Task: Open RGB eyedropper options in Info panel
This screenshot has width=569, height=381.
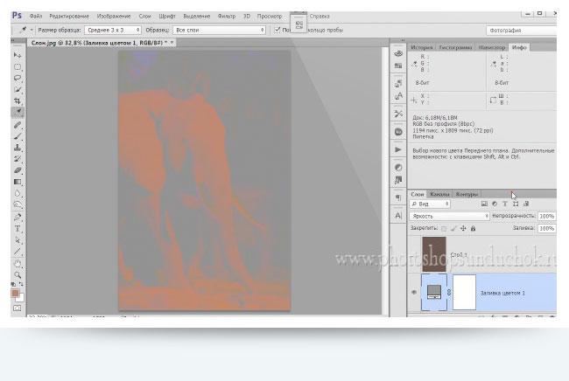Action: tap(414, 64)
